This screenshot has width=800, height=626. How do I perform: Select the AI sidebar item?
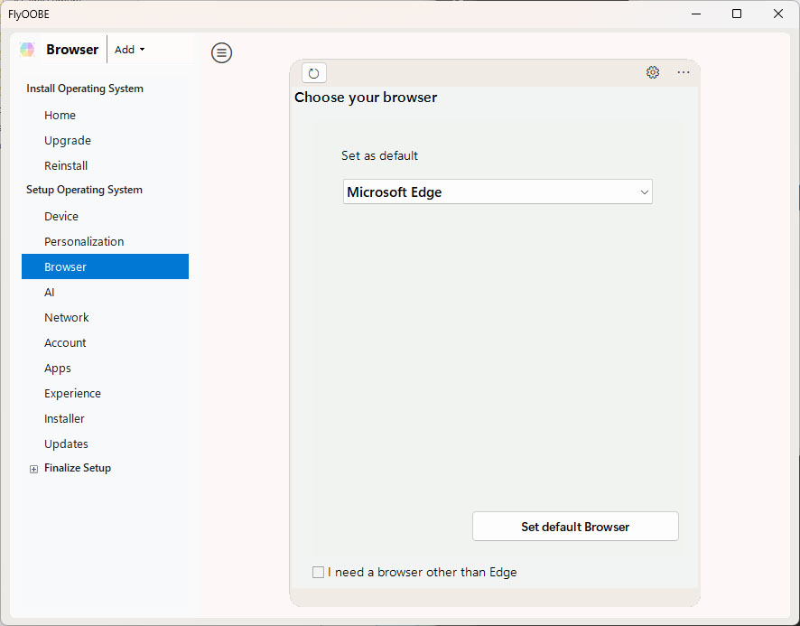[50, 293]
